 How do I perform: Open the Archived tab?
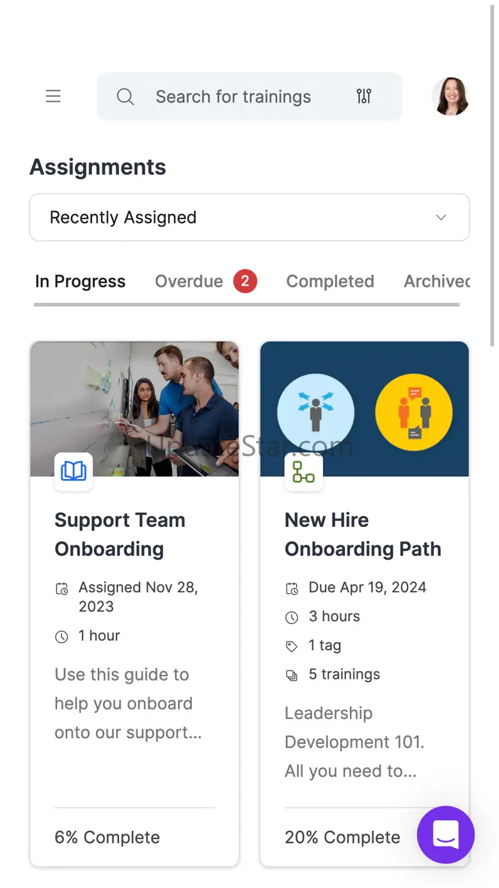coord(437,282)
